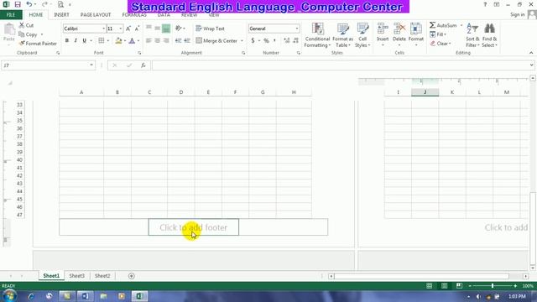Click Sign in link
537x302 pixels.
coord(517,14)
